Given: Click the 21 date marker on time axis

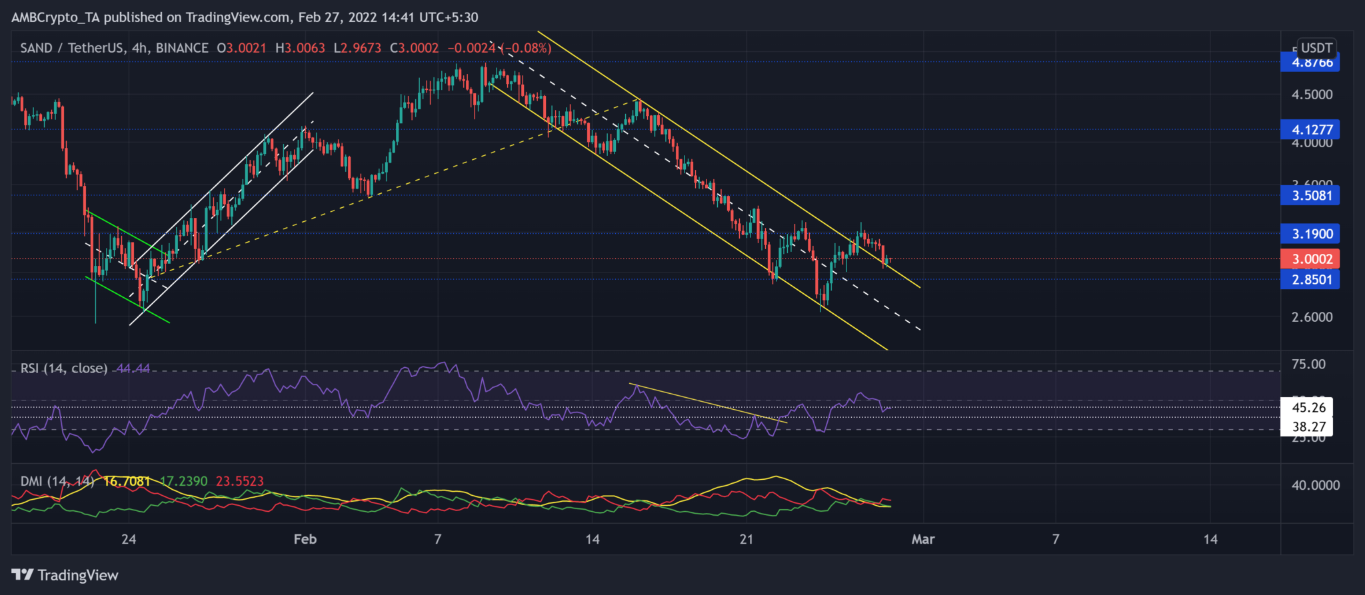Looking at the screenshot, I should [x=746, y=539].
